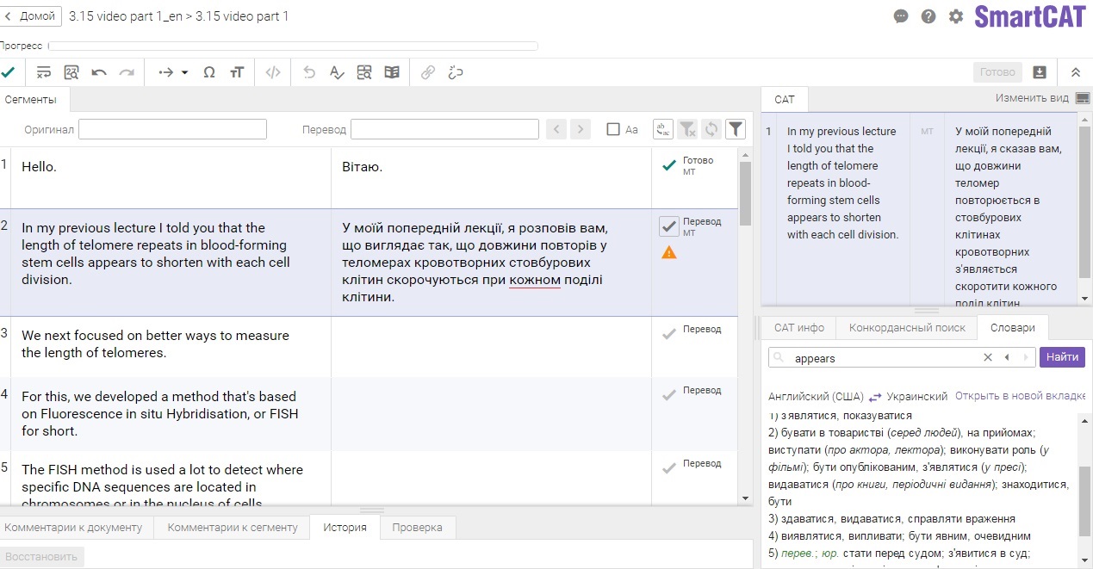Collapse the toolbar with double chevron
The image size is (1093, 569).
coord(1076,72)
